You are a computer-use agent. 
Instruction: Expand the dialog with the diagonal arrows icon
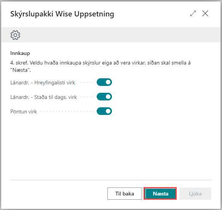[193, 13]
